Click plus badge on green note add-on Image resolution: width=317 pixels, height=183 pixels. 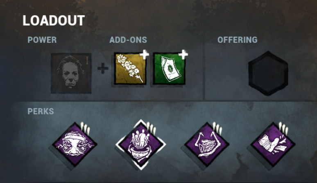tap(183, 54)
